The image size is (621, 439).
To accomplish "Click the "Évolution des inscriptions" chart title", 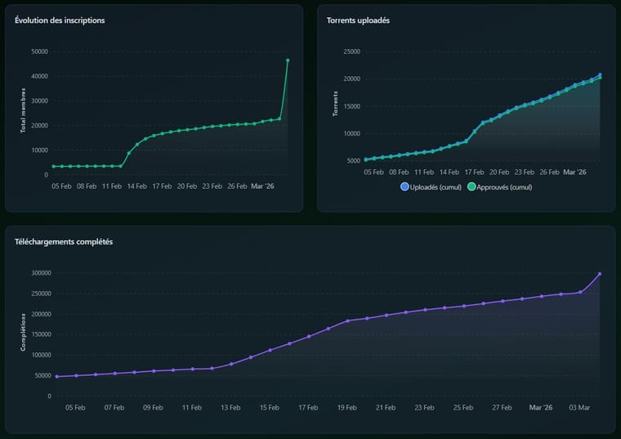I will pyautogui.click(x=60, y=20).
